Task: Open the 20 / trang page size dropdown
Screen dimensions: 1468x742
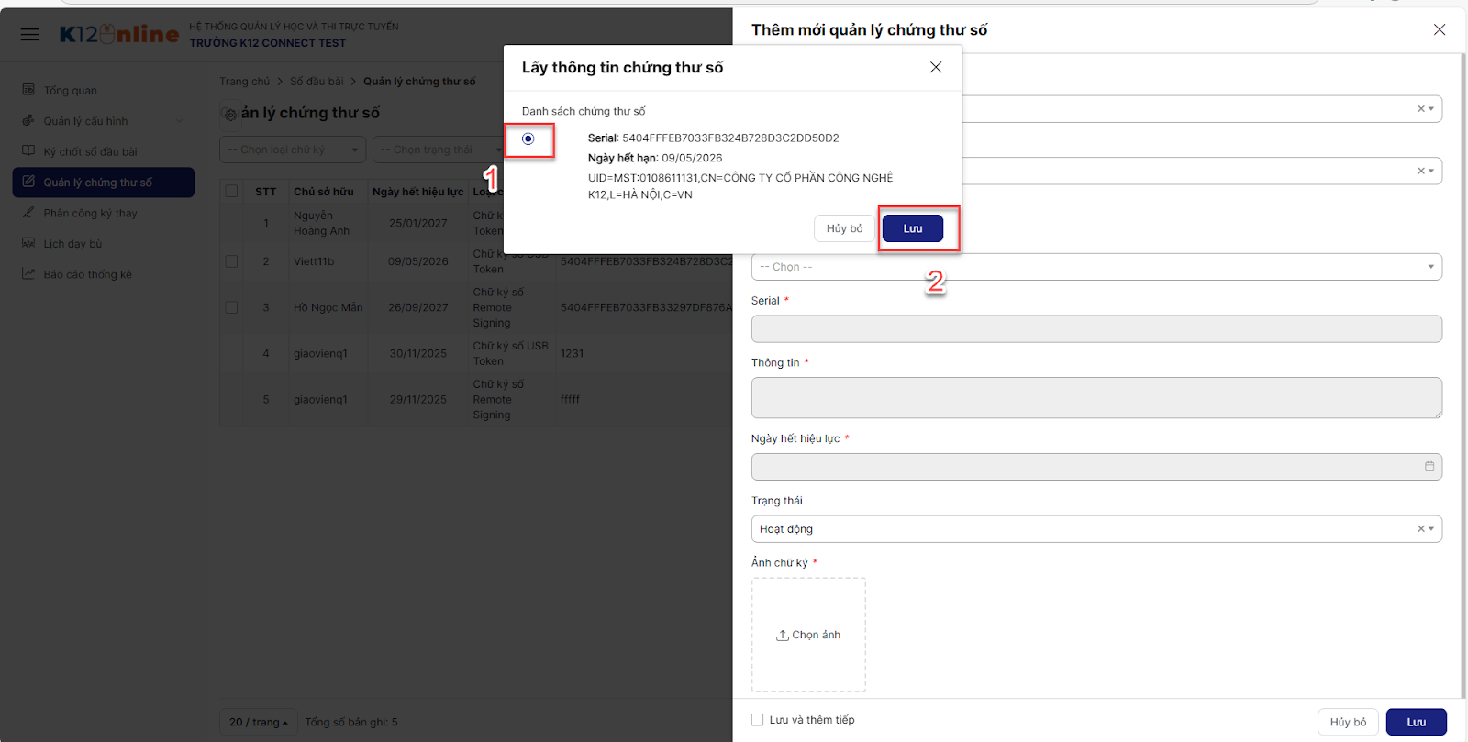Action: click(259, 723)
